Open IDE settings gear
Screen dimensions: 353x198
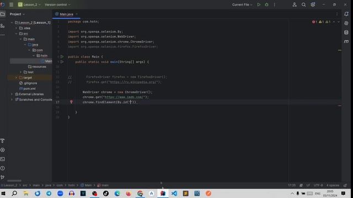pyautogui.click(x=313, y=4)
